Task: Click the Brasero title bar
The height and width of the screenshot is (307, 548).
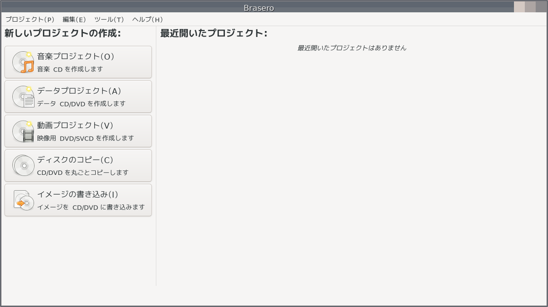Action: (258, 8)
